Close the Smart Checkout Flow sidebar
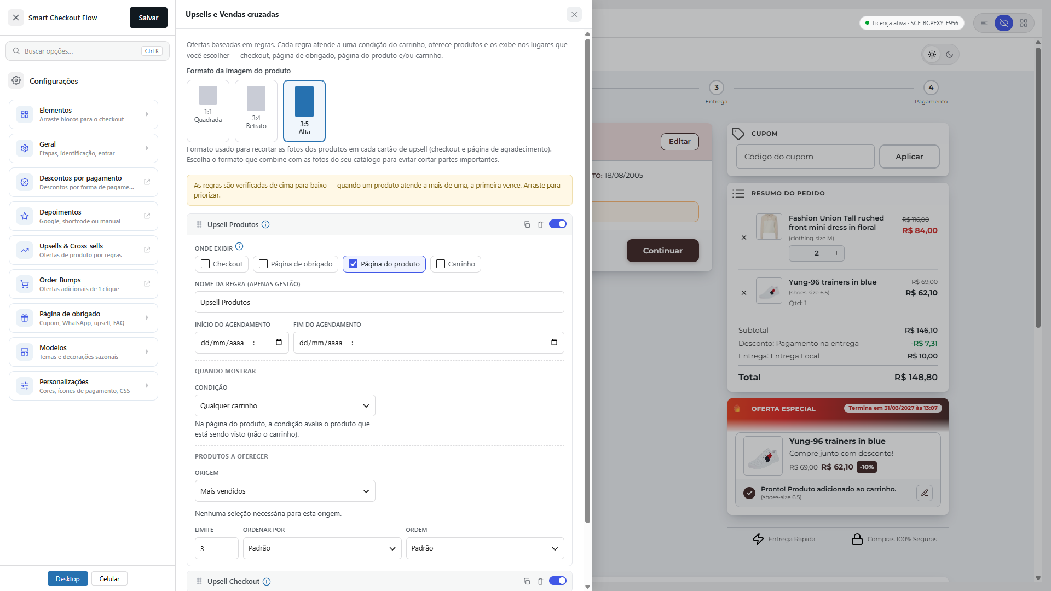The width and height of the screenshot is (1051, 591). 16,18
